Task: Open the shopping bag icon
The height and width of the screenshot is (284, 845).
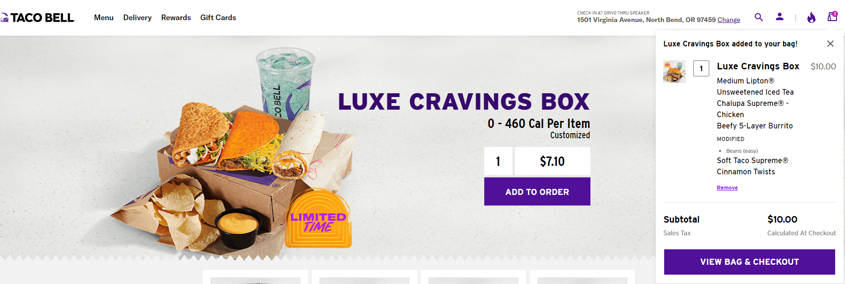Action: (832, 16)
